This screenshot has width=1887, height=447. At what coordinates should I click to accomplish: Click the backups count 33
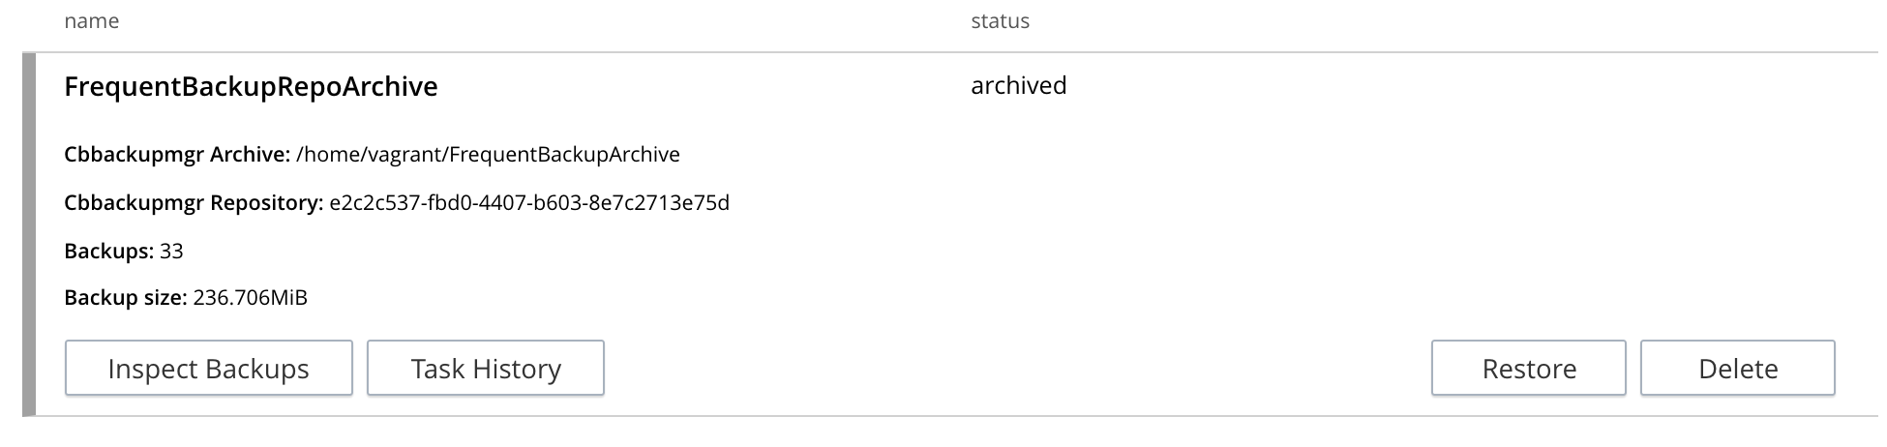(x=171, y=252)
